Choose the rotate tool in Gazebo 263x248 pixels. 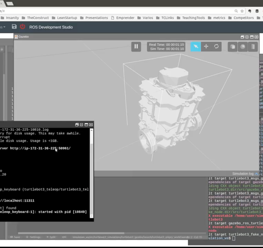pyautogui.click(x=217, y=46)
